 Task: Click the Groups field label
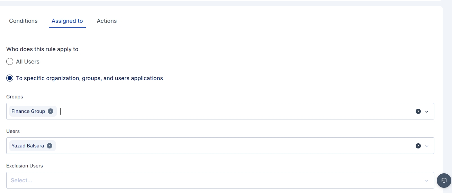tap(15, 97)
